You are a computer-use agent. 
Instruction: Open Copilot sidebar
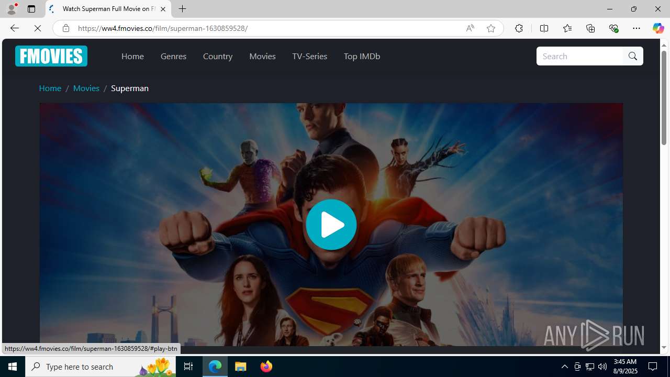658,28
